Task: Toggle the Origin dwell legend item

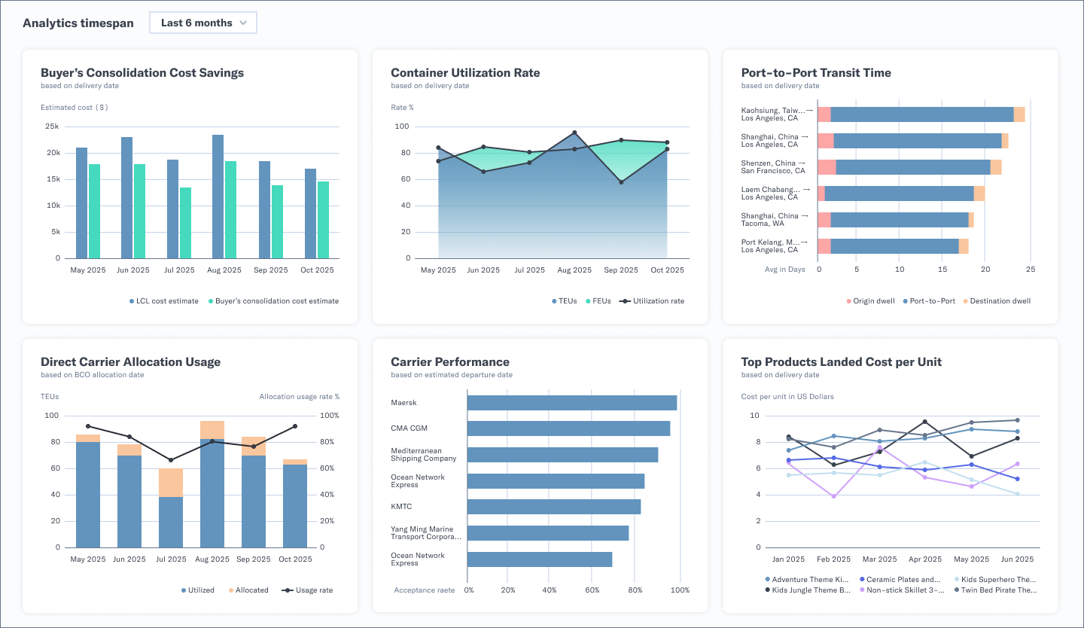Action: click(848, 300)
